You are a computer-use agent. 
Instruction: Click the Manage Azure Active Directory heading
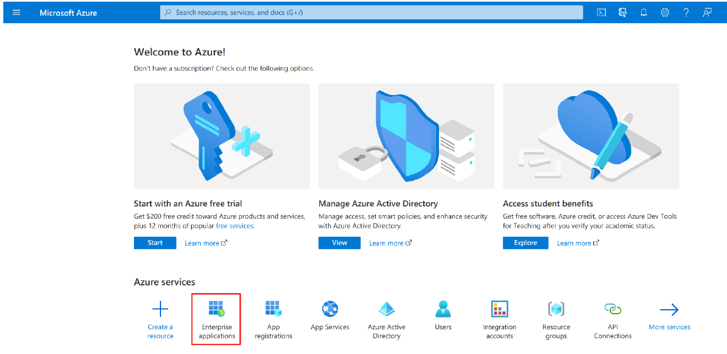[378, 204]
